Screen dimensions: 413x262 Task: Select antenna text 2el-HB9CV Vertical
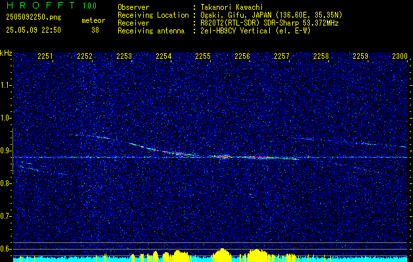click(x=236, y=31)
